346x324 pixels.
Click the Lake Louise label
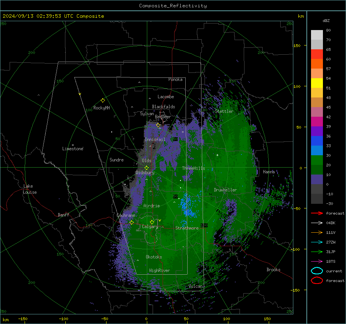click(30, 189)
